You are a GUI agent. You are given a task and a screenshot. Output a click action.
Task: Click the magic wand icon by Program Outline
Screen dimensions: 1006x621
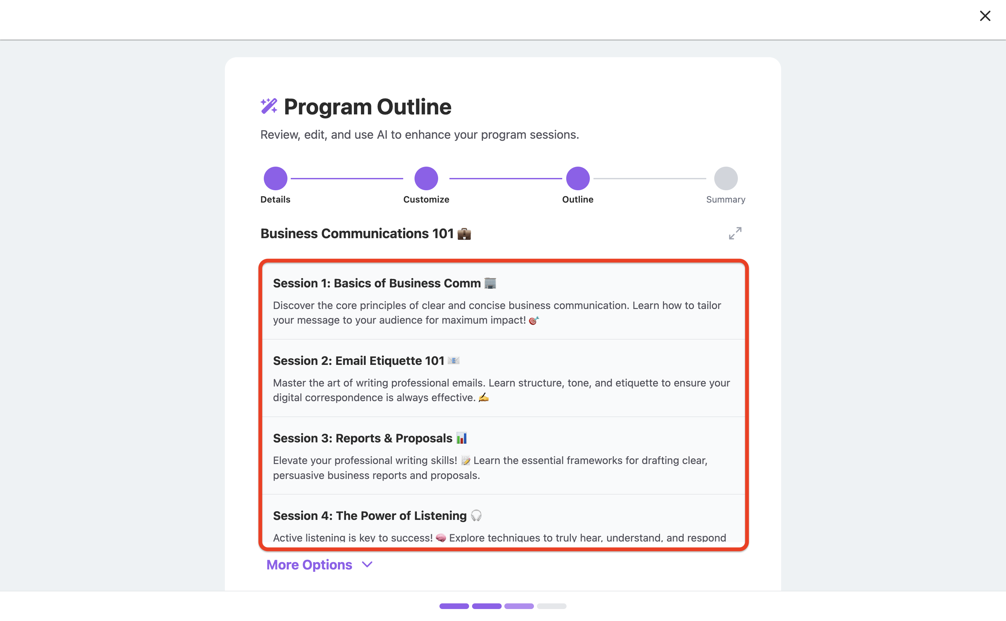click(x=269, y=106)
